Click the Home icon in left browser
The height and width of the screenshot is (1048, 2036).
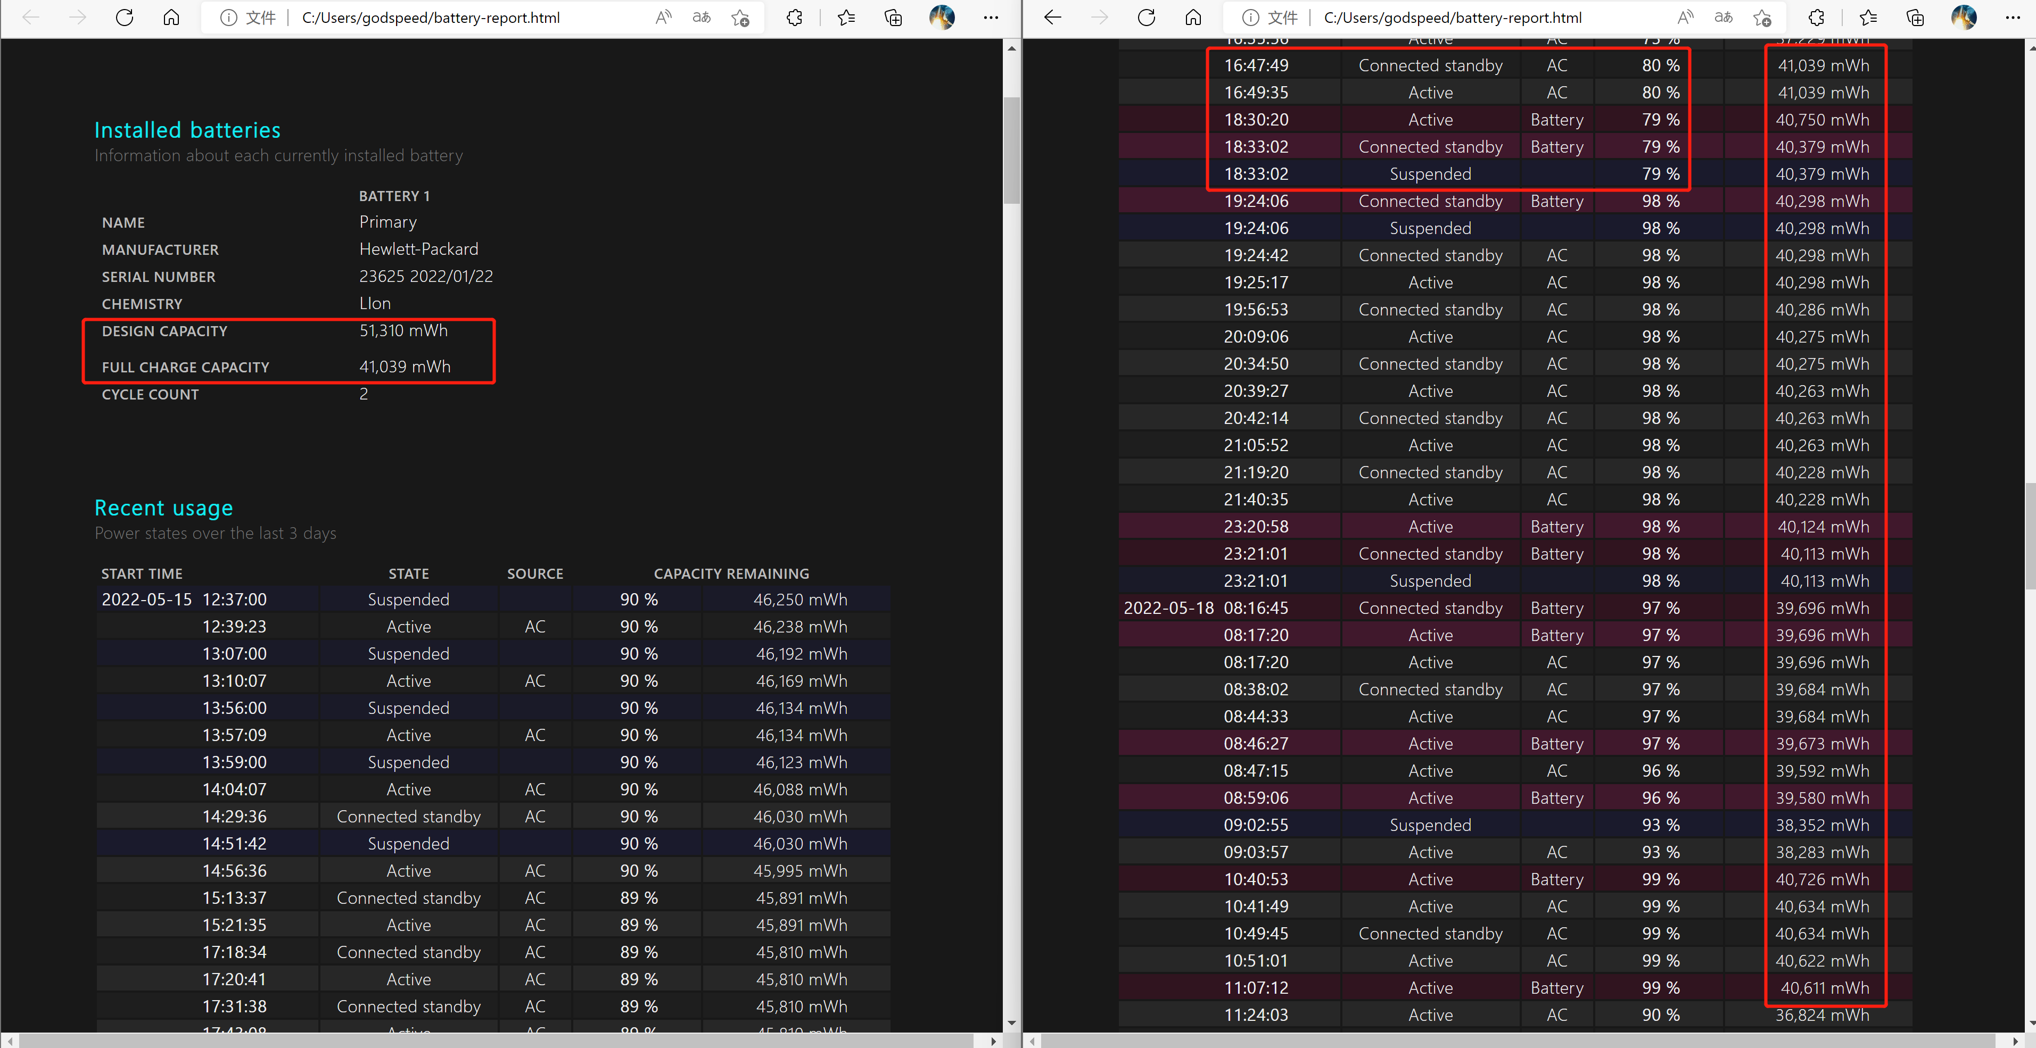pos(171,18)
